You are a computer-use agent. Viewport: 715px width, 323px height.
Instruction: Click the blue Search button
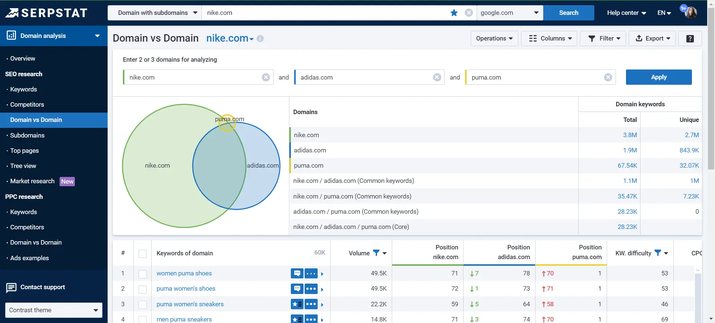click(x=569, y=13)
